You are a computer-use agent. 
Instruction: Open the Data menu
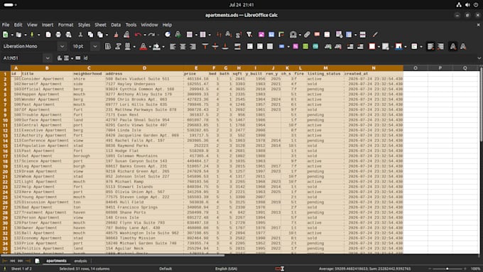tap(116, 25)
